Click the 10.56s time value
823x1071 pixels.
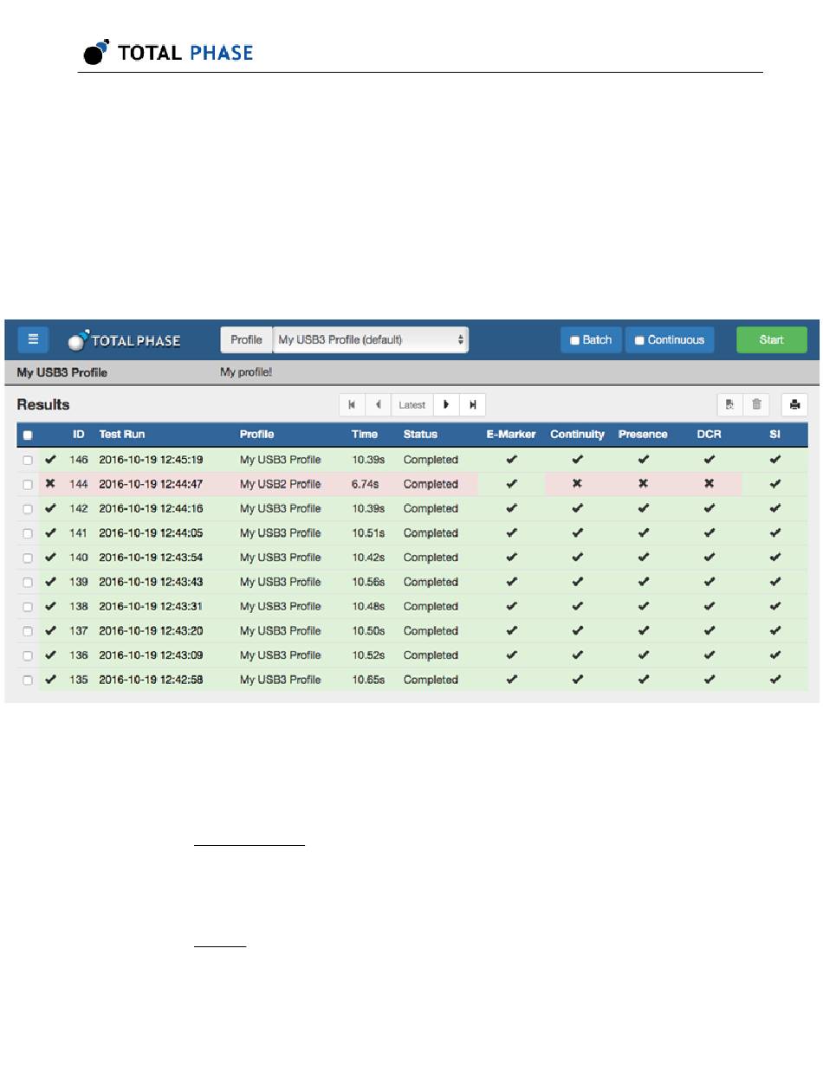click(368, 582)
